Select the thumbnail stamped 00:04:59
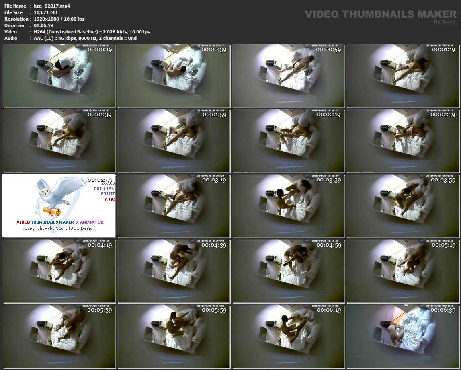 pos(289,271)
